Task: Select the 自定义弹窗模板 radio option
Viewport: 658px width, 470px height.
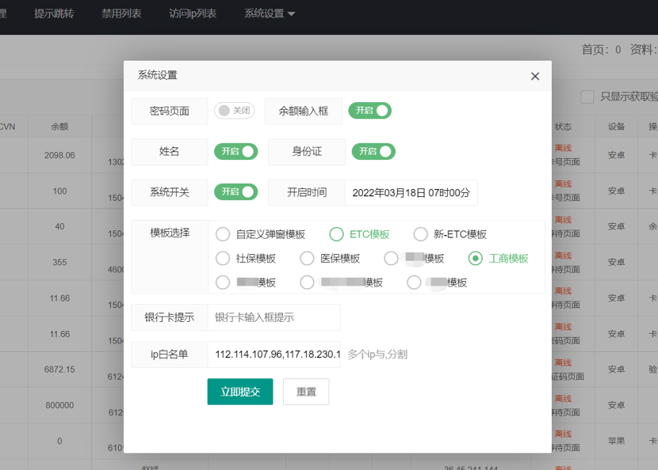Action: pyautogui.click(x=260, y=234)
